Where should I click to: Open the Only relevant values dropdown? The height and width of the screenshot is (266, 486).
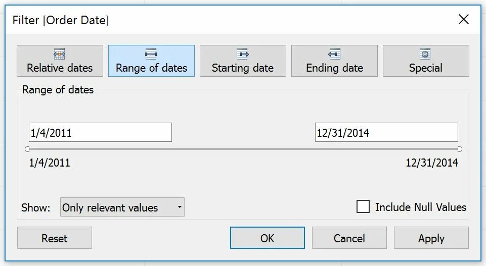(x=122, y=207)
